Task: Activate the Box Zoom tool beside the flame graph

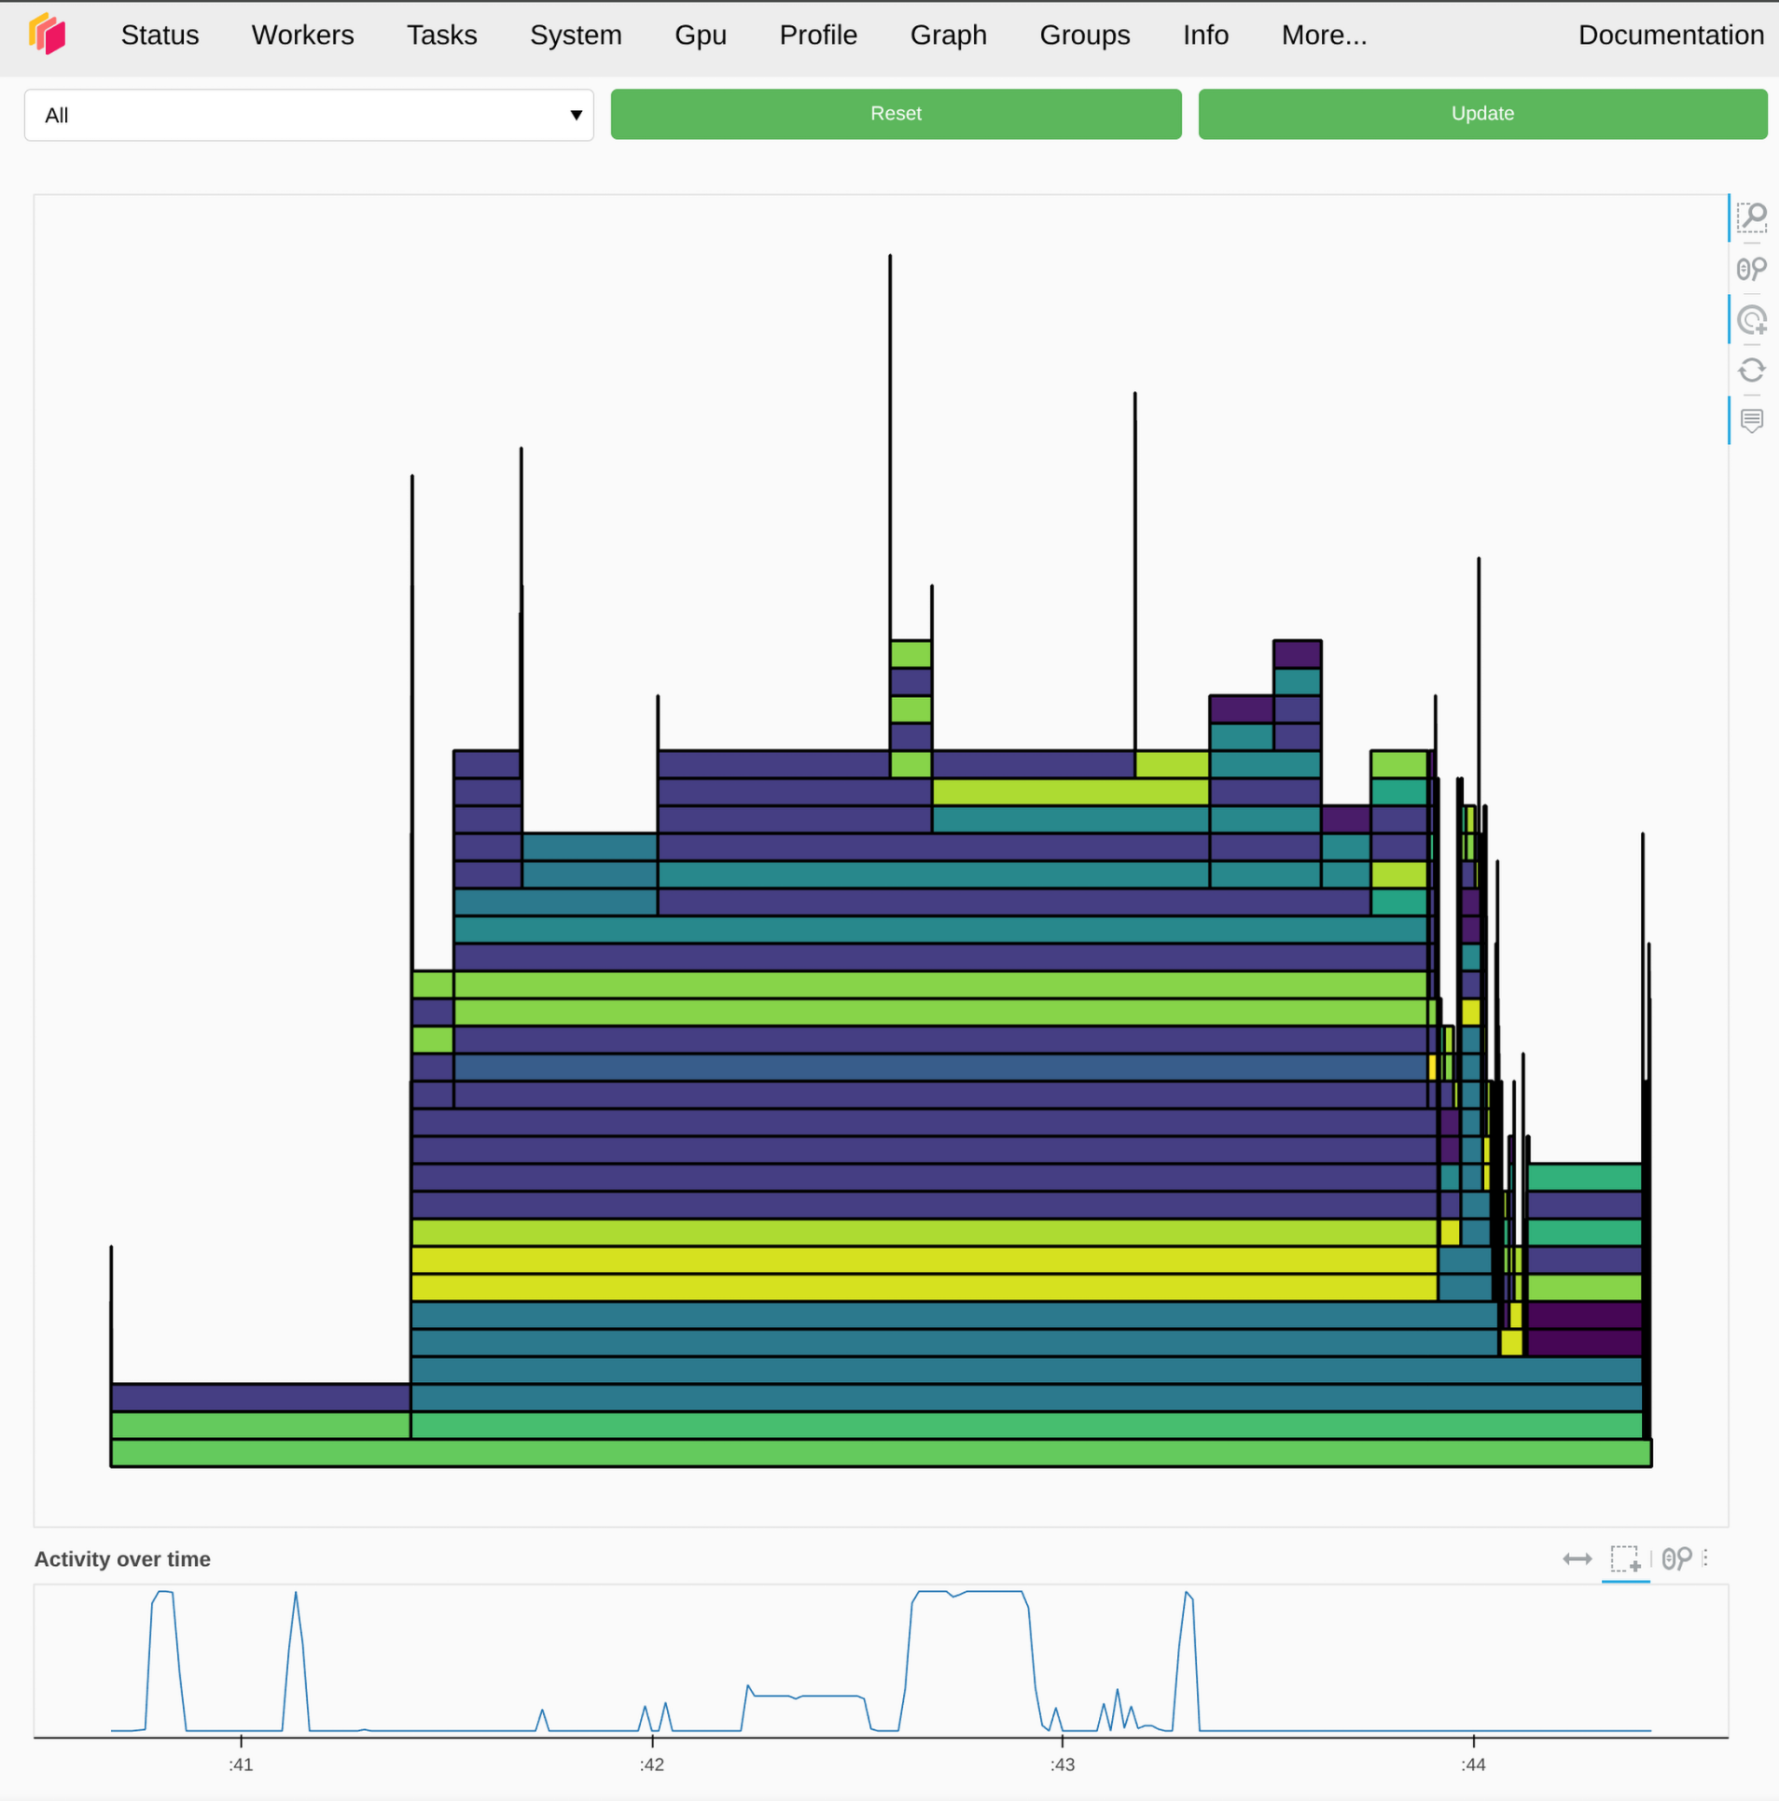Action: pyautogui.click(x=1751, y=217)
